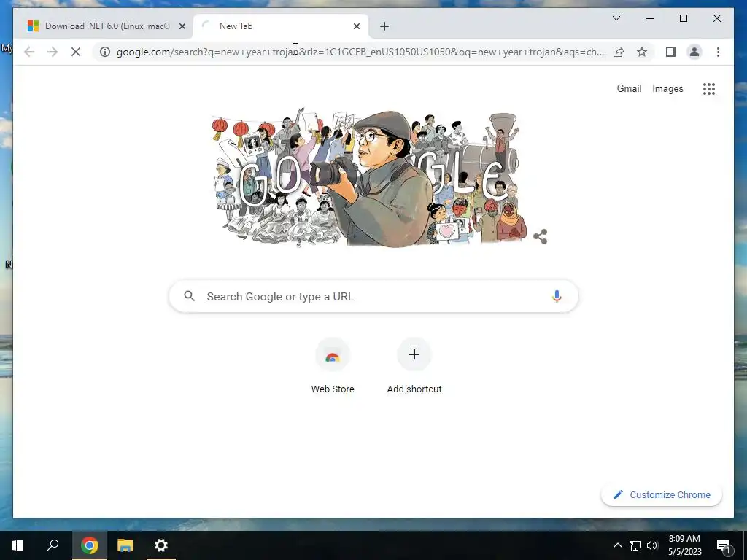Image resolution: width=747 pixels, height=560 pixels.
Task: Maximize the Chrome window
Action: [x=683, y=18]
